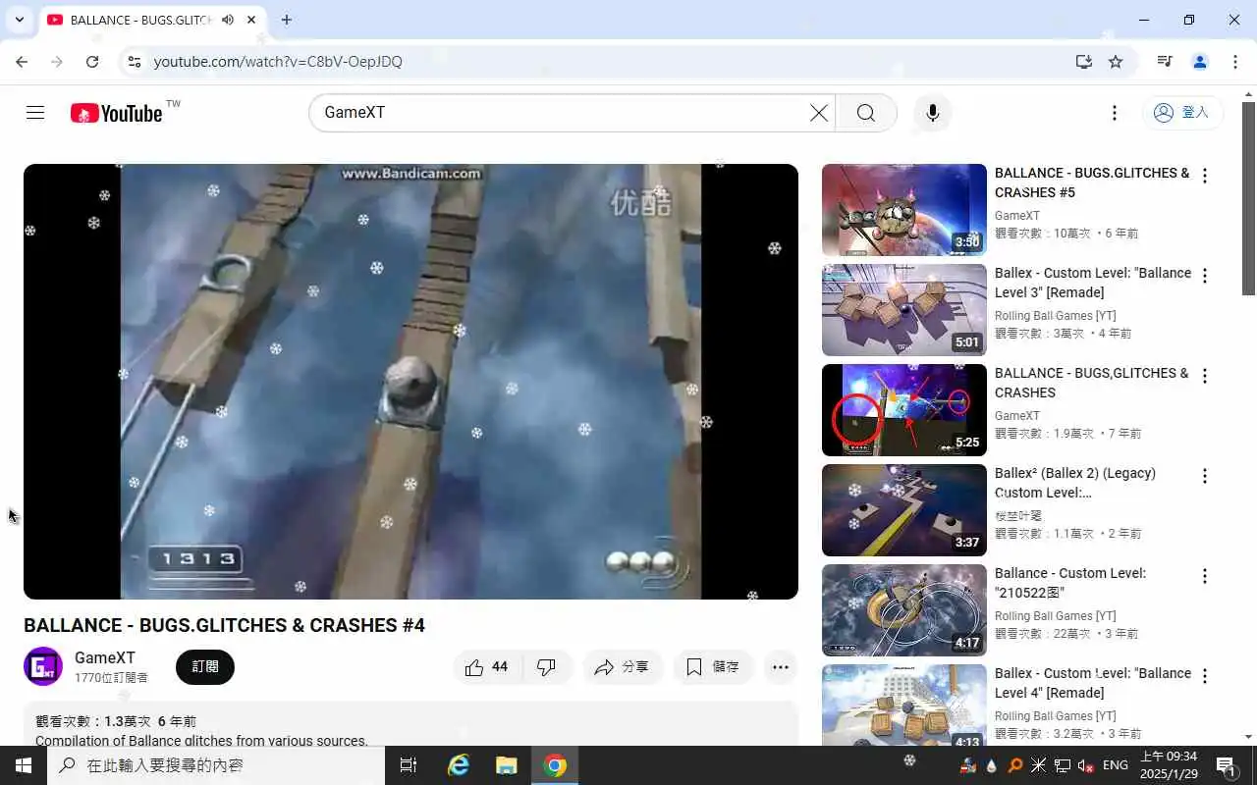Open Chrome profile avatar
Image resolution: width=1257 pixels, height=785 pixels.
[x=1200, y=62]
